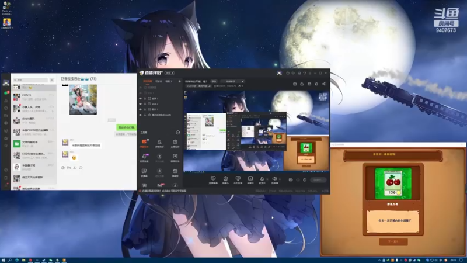Screen dimensions: 467x263
Task: Add camera source 摄像头
Action: pyautogui.click(x=225, y=180)
